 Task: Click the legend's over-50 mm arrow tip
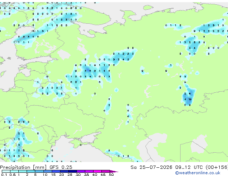click(x=114, y=171)
